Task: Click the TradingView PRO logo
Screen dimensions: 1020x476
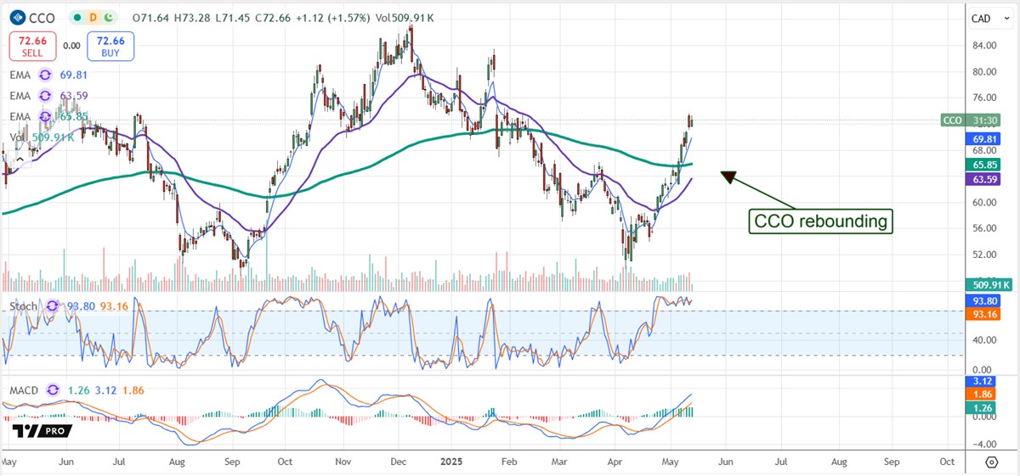Action: (42, 430)
